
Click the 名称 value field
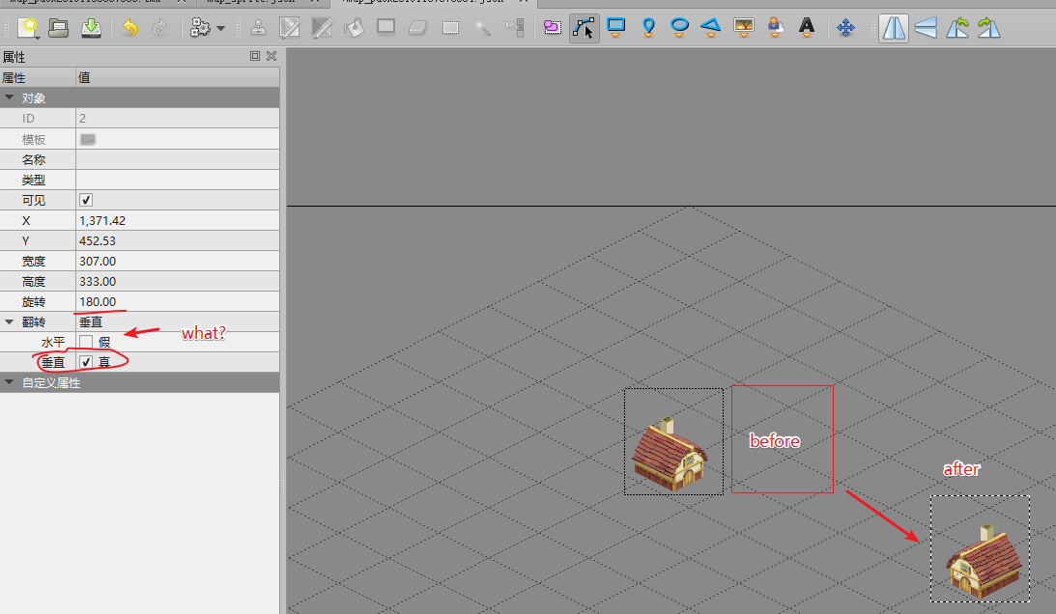tap(178, 159)
